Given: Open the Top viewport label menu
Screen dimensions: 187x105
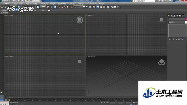Looking at the screenshot, I should (x=9, y=15).
